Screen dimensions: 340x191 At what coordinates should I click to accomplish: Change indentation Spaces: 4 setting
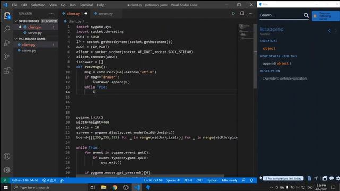point(173,180)
